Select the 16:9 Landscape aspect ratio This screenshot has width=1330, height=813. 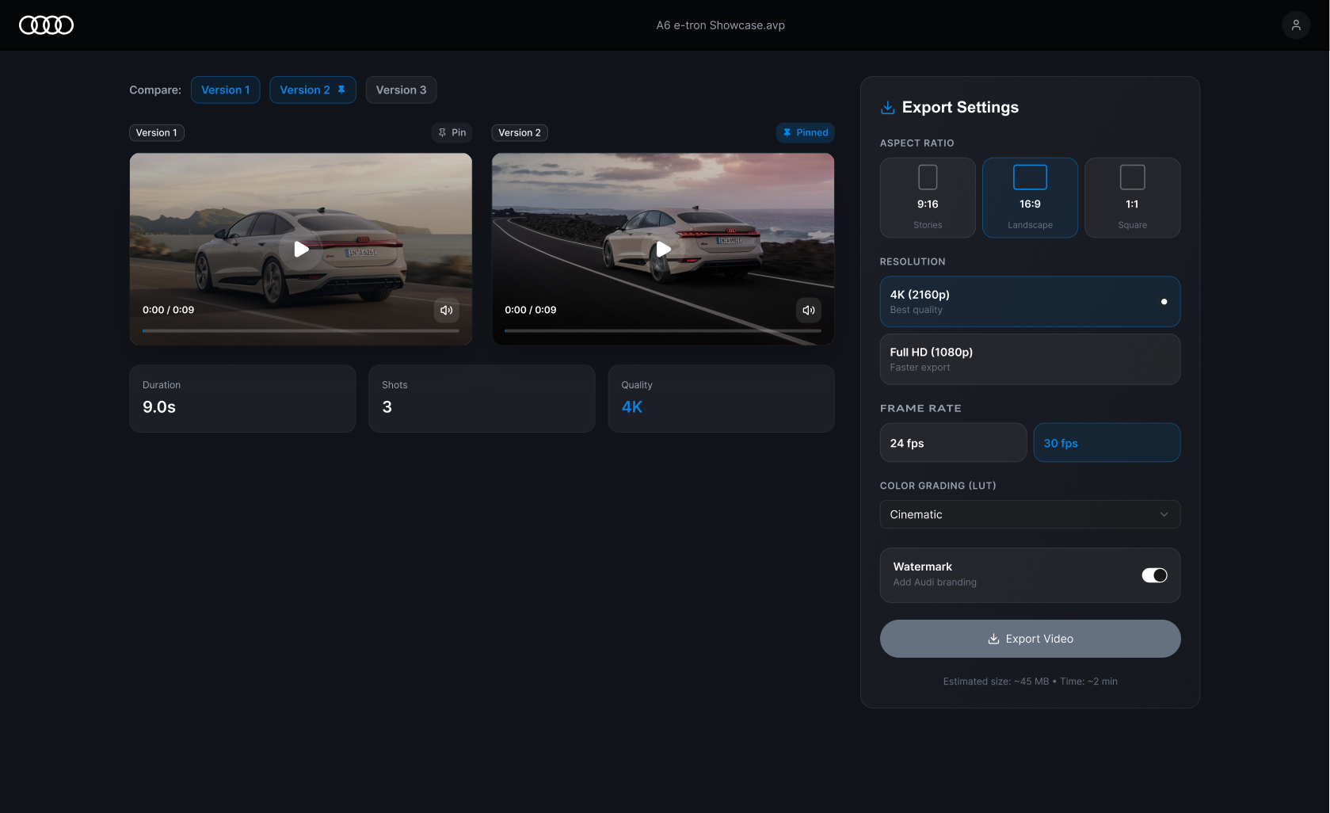point(1030,197)
